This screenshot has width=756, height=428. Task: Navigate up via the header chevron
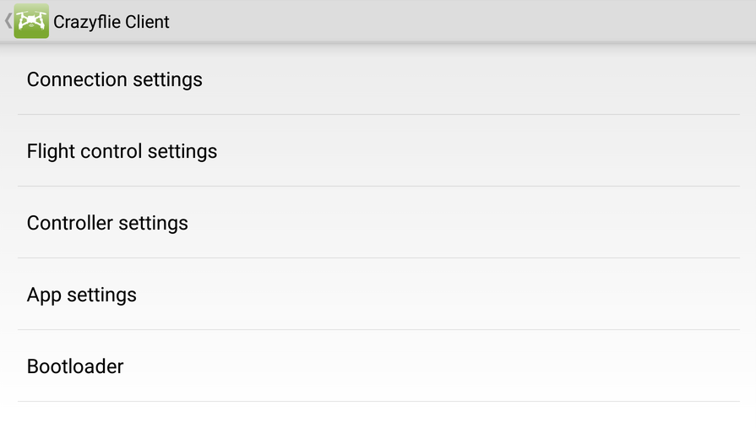tap(8, 21)
